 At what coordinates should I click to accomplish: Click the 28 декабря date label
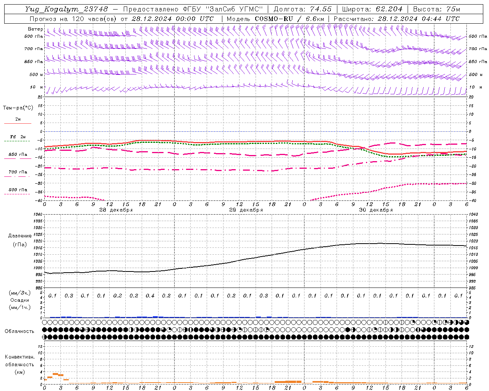coord(116,210)
